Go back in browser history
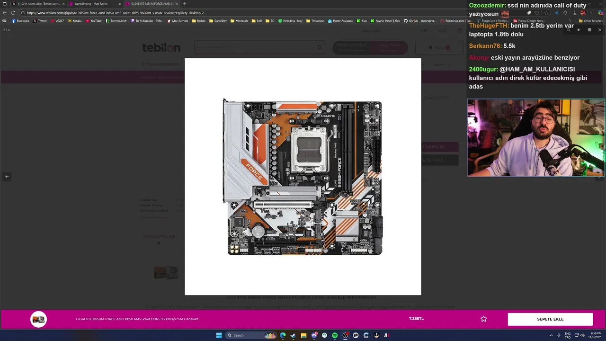 (x=5, y=13)
